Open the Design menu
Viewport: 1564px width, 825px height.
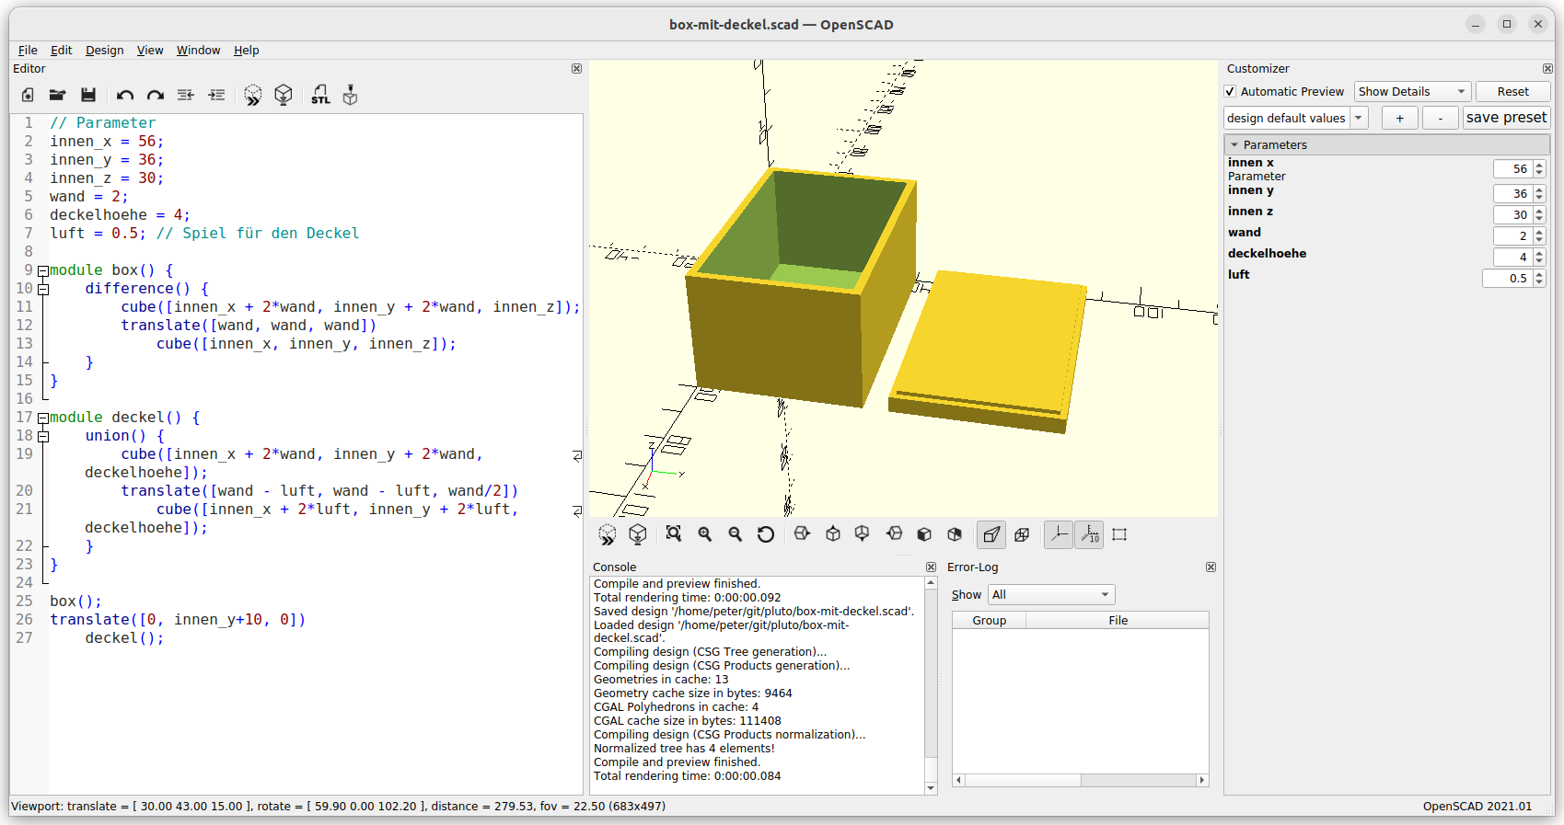[x=104, y=51]
